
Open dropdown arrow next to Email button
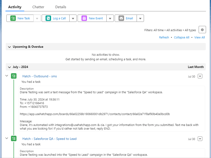coord(140,19)
